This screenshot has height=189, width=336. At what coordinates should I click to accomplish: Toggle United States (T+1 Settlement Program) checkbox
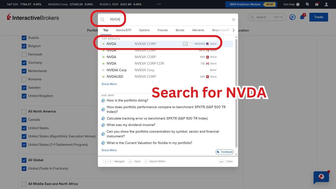[x=24, y=145]
